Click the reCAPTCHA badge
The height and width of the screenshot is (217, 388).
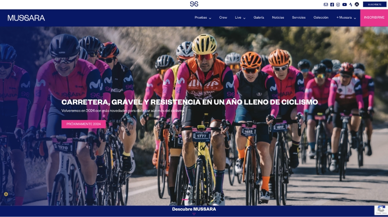[381, 210]
